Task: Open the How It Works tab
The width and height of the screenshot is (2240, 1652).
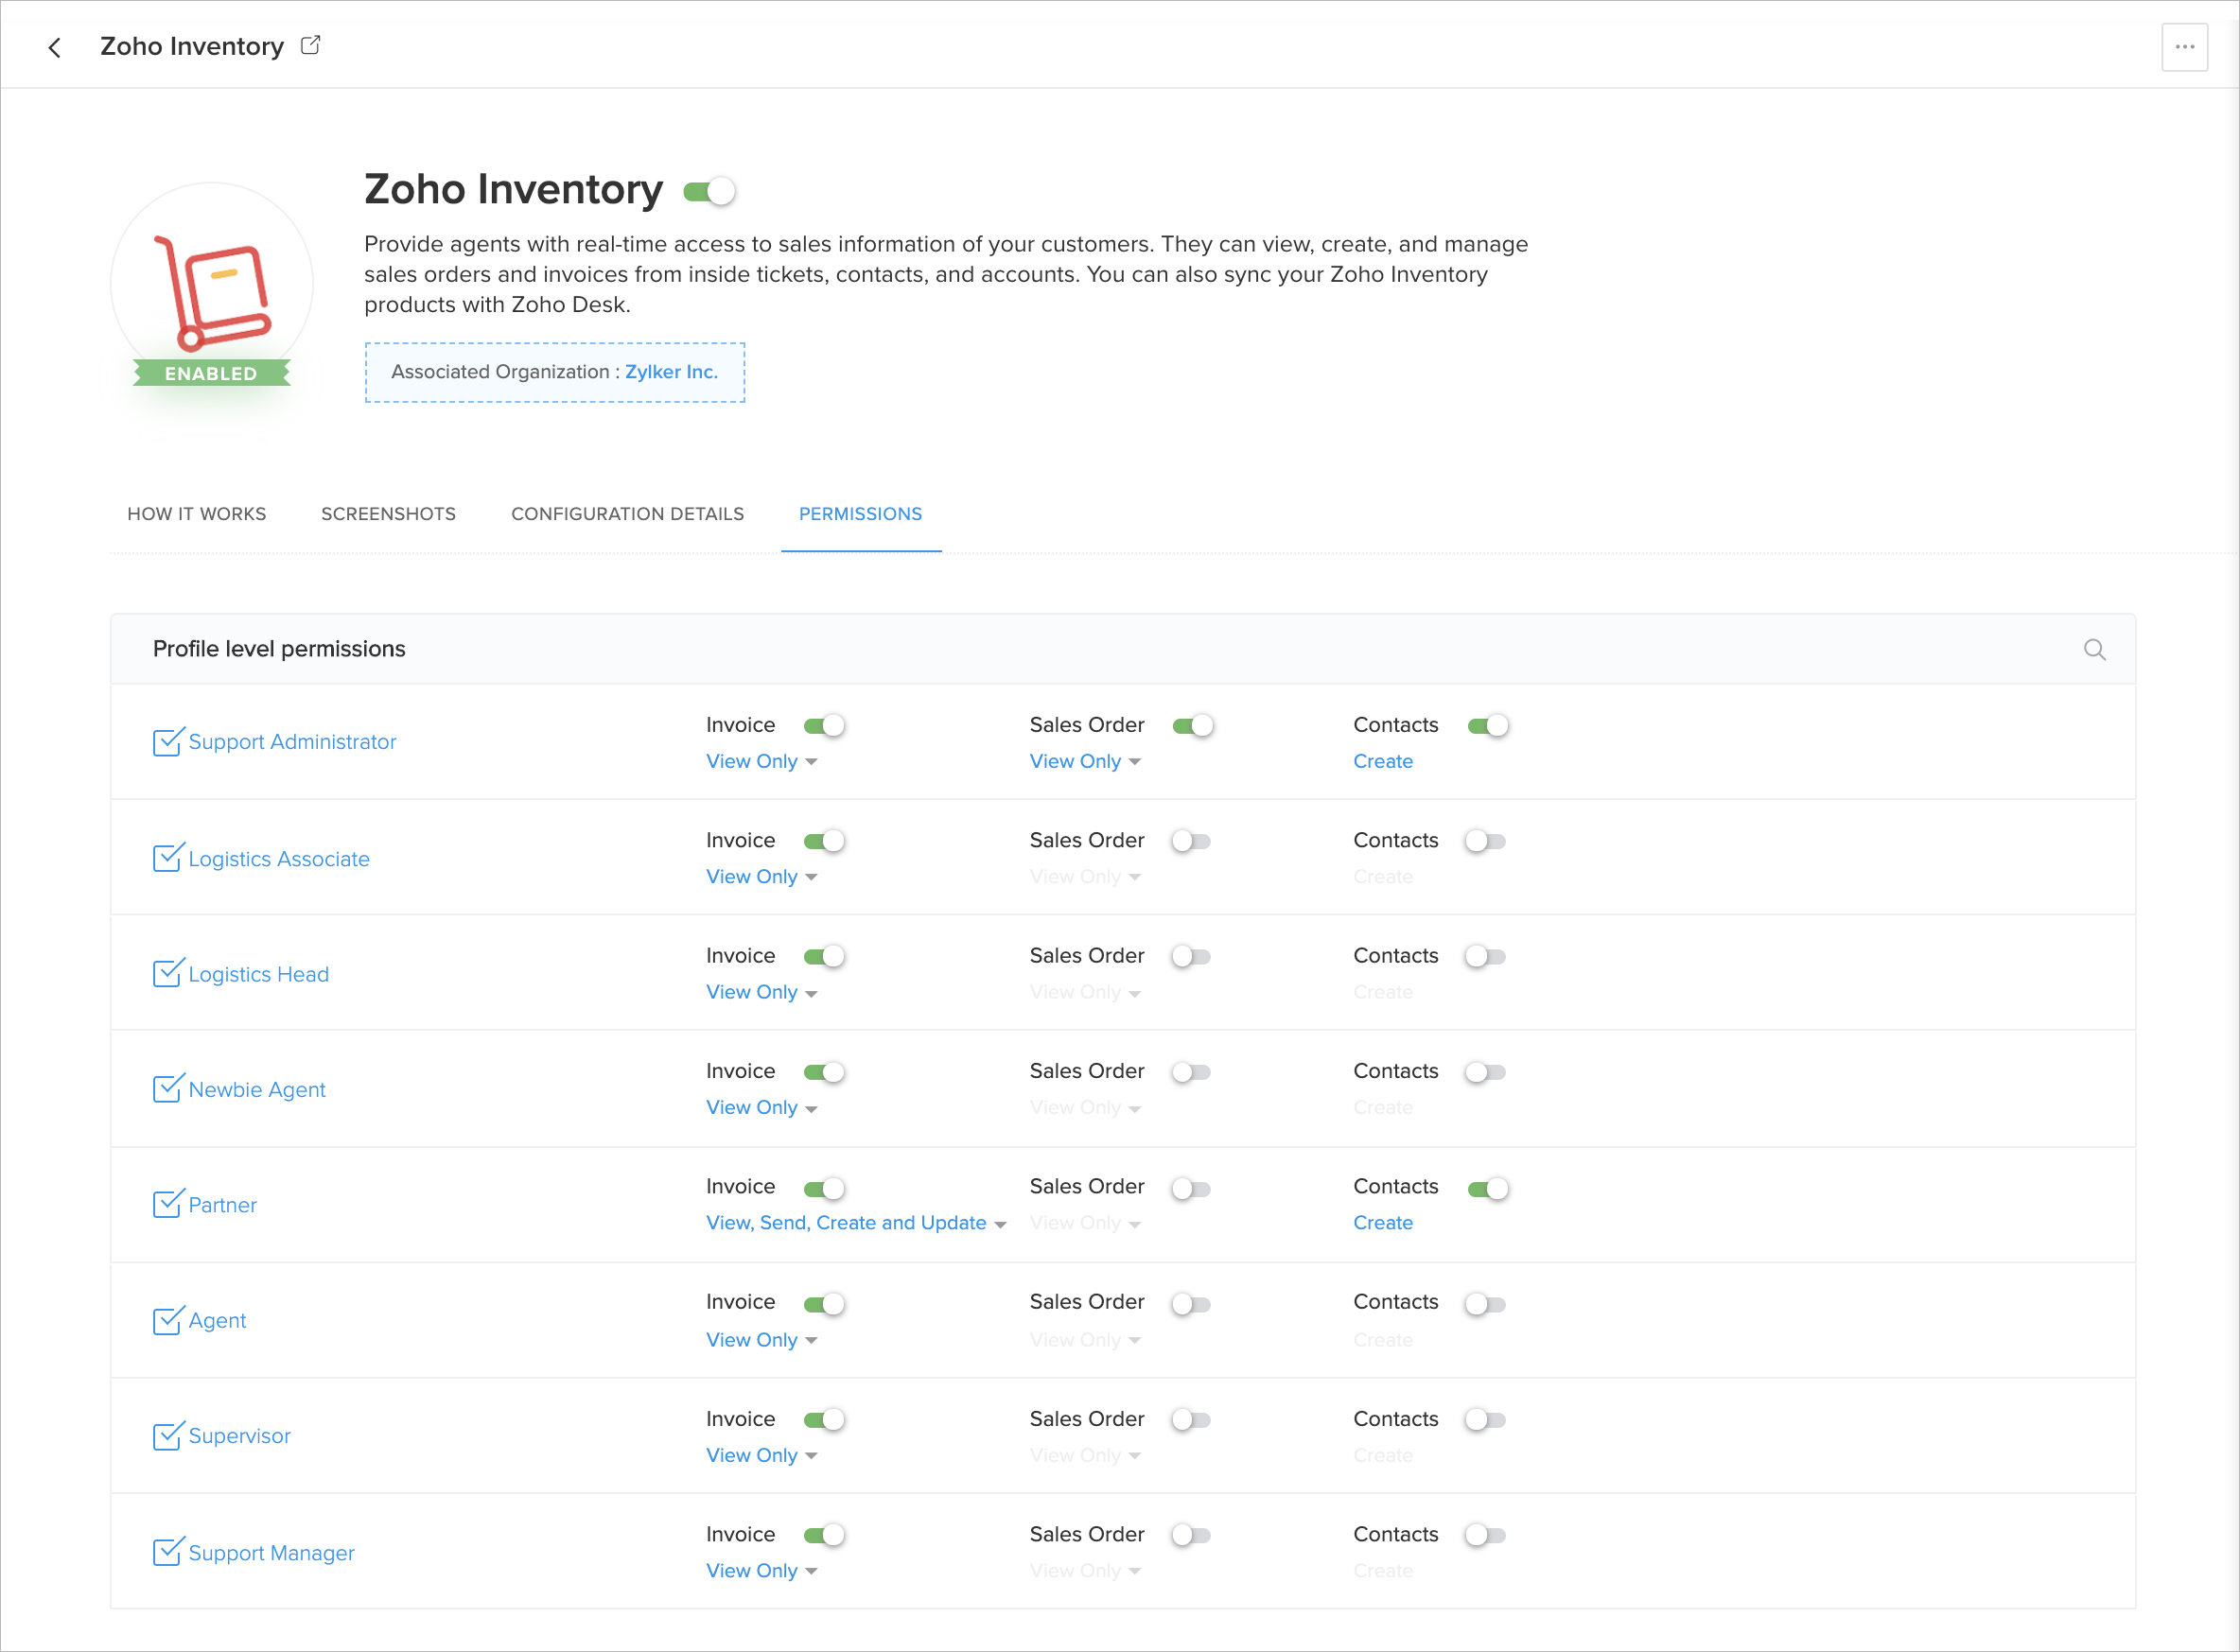Action: 196,514
